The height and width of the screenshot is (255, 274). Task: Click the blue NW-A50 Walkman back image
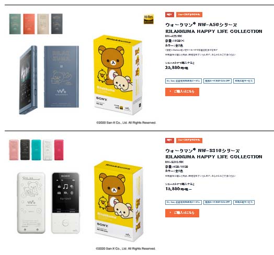click(61, 76)
